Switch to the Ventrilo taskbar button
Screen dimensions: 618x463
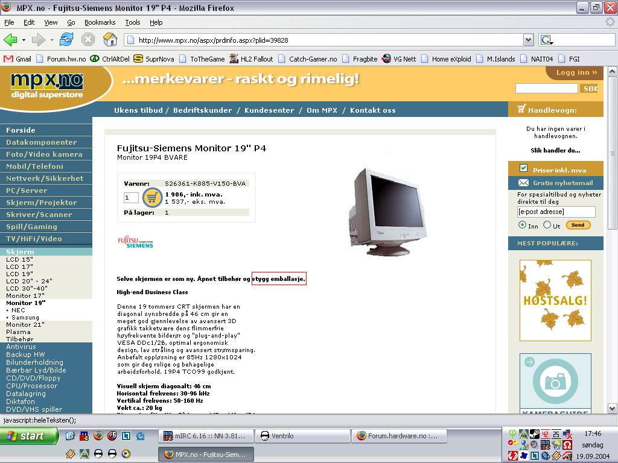click(302, 436)
